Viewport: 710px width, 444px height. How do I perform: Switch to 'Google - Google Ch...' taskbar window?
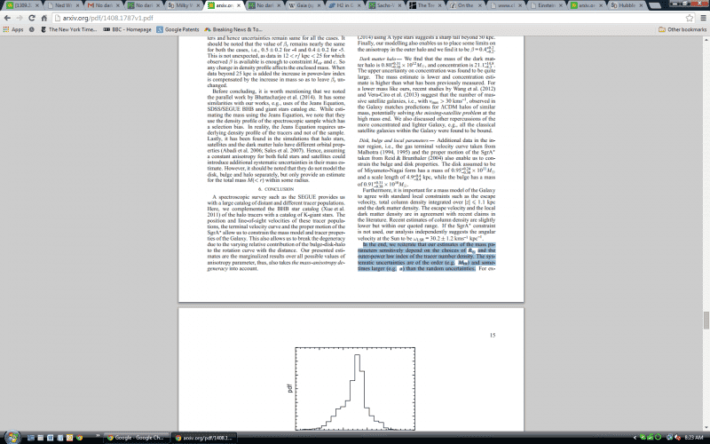click(137, 438)
